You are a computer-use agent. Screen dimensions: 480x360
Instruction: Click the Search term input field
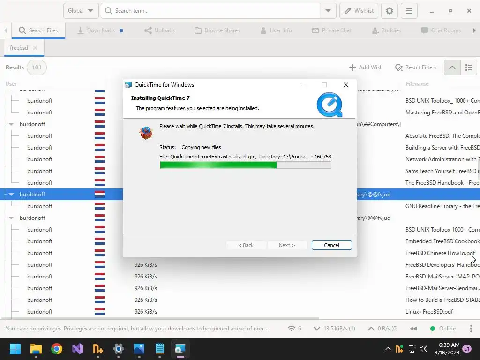(210, 11)
